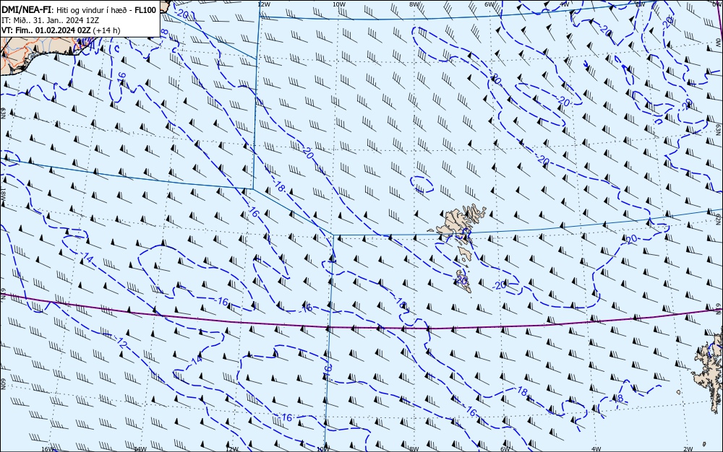Click the "14W" longitude label
The height and width of the screenshot is (452, 723).
[x=140, y=449]
